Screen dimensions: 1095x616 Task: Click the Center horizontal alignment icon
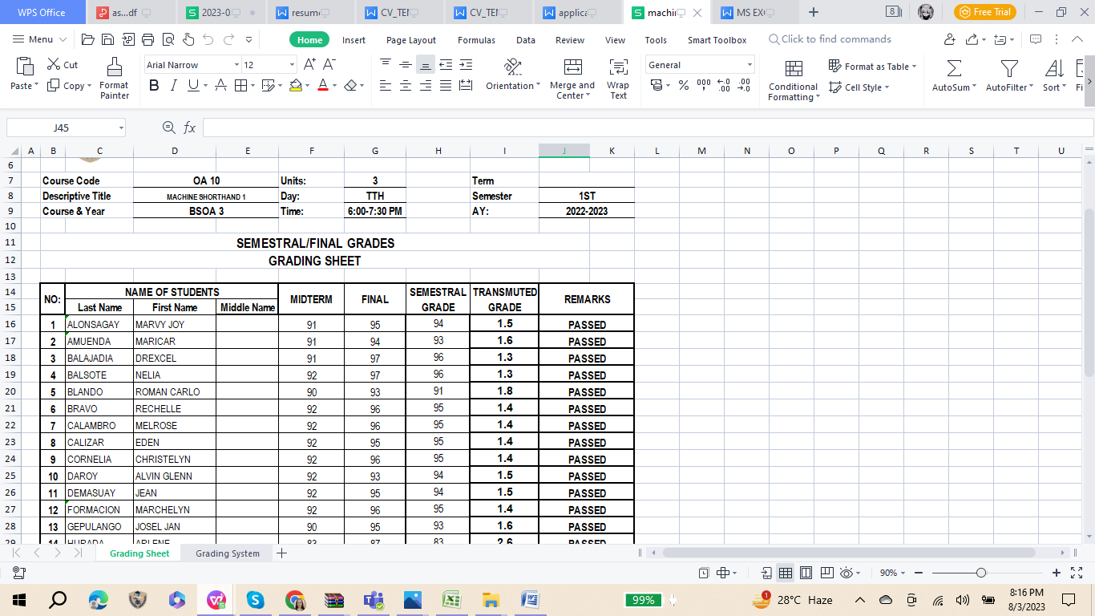[406, 86]
